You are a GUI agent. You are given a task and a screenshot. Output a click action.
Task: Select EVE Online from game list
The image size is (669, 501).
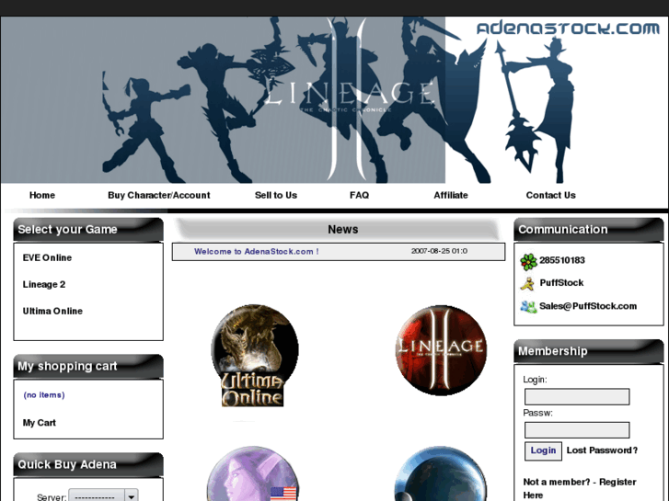[x=47, y=258]
